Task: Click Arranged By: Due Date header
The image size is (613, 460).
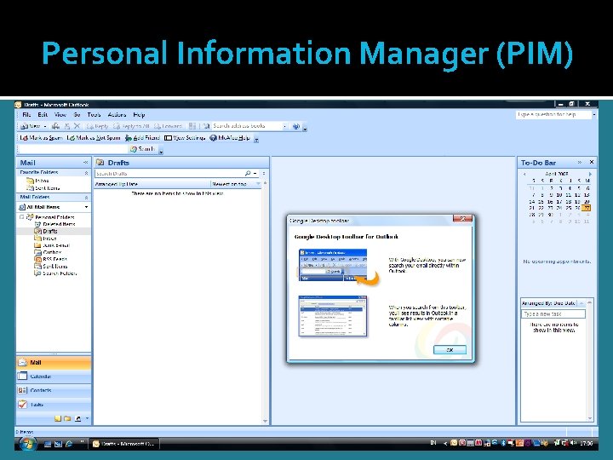Action: point(548,303)
